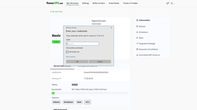Click the green Active status badge
Viewport: 197px width, 110px height.
[56, 42]
